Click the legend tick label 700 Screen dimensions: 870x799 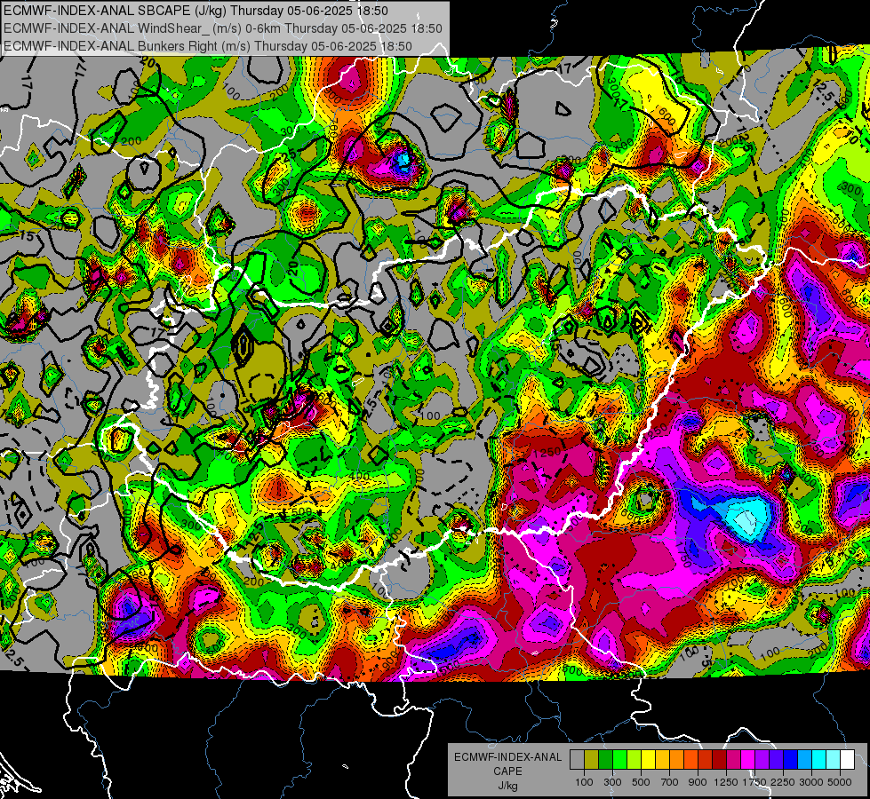click(670, 782)
